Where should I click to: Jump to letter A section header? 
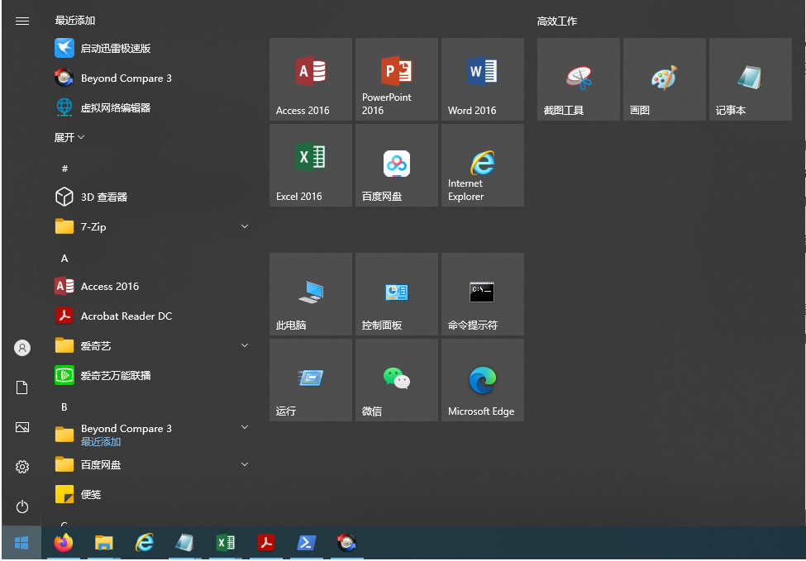click(64, 258)
